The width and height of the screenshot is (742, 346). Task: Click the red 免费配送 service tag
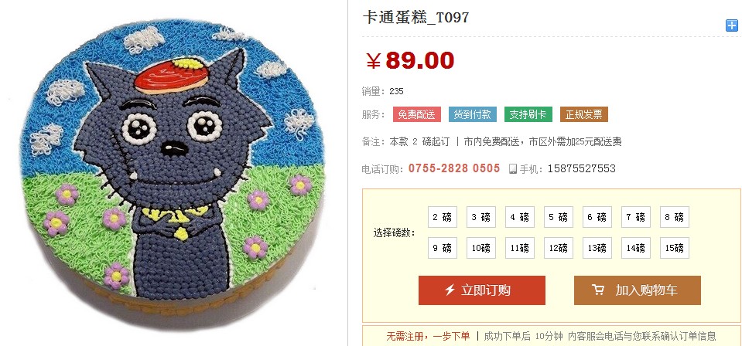pos(417,114)
